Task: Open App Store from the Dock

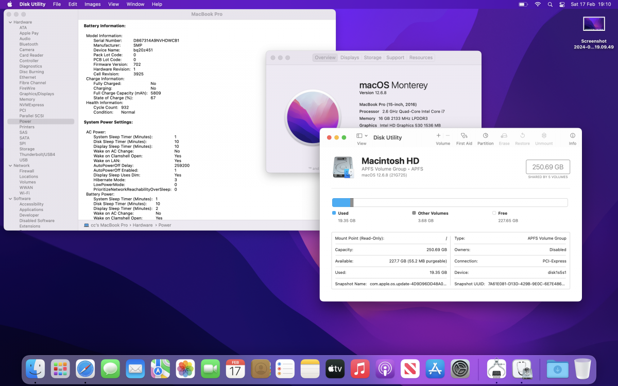Action: click(435, 369)
